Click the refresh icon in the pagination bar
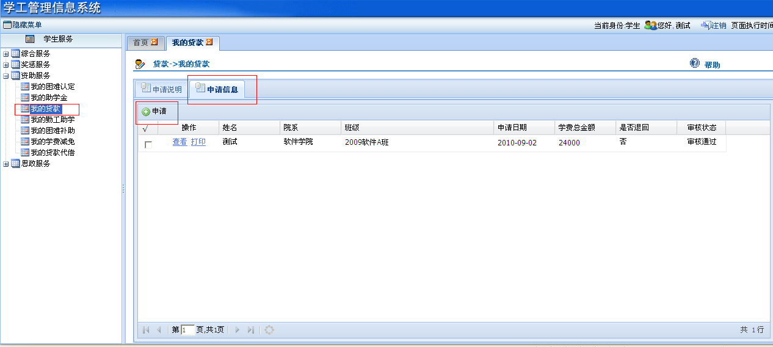 tap(269, 330)
